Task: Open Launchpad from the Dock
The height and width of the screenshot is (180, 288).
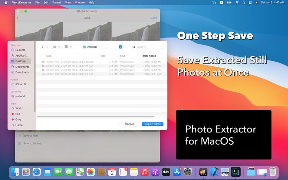Action: (26, 172)
